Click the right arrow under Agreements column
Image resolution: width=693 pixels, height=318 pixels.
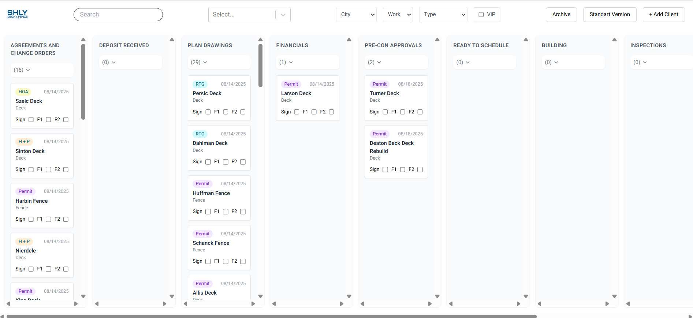click(76, 304)
